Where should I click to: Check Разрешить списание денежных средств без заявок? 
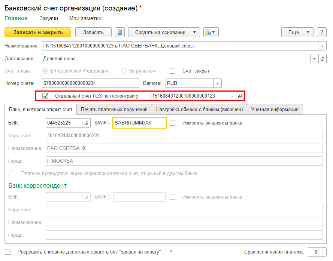coord(8,252)
